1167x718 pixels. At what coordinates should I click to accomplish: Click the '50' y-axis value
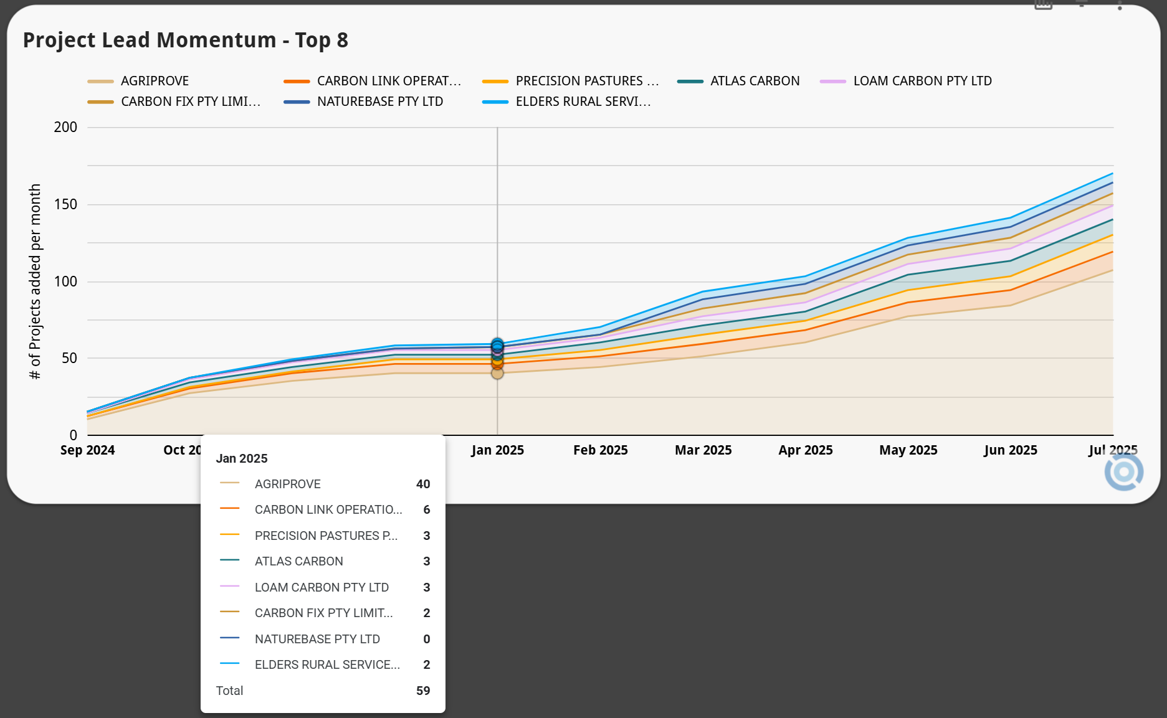[x=69, y=358]
